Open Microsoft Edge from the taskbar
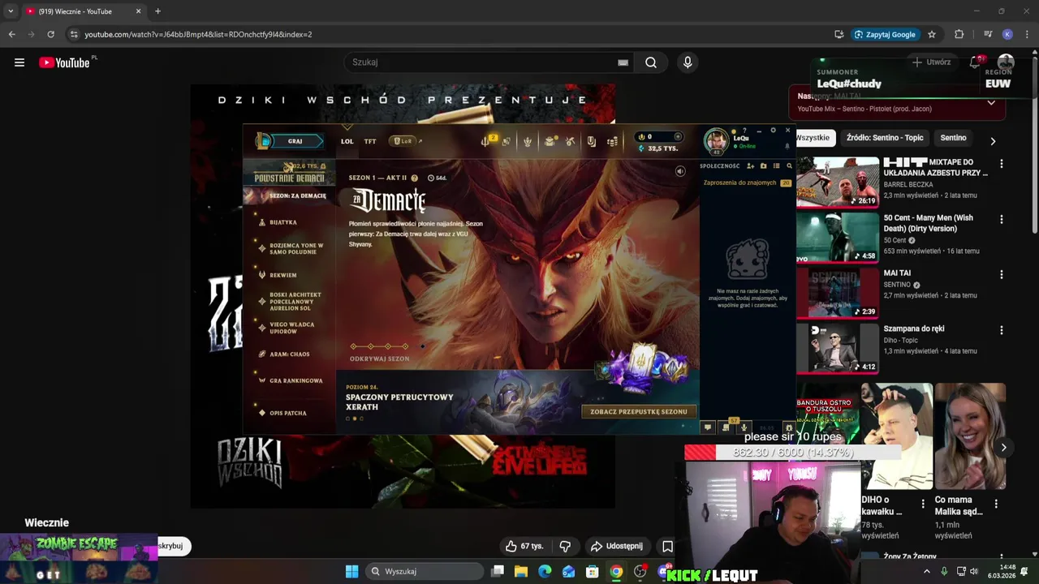Screen dimensions: 1039x584 pyautogui.click(x=545, y=571)
